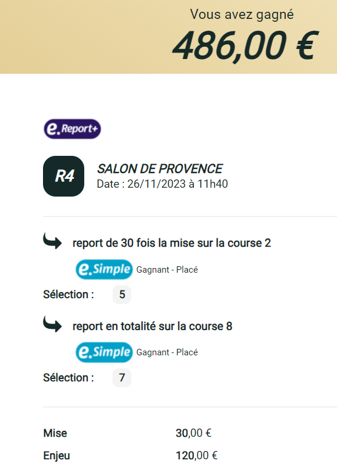Click the Vous avez gagné heading
The height and width of the screenshot is (474, 337).
[x=242, y=15]
